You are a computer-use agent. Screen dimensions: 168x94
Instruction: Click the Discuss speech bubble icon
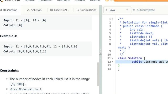[x=51, y=10]
